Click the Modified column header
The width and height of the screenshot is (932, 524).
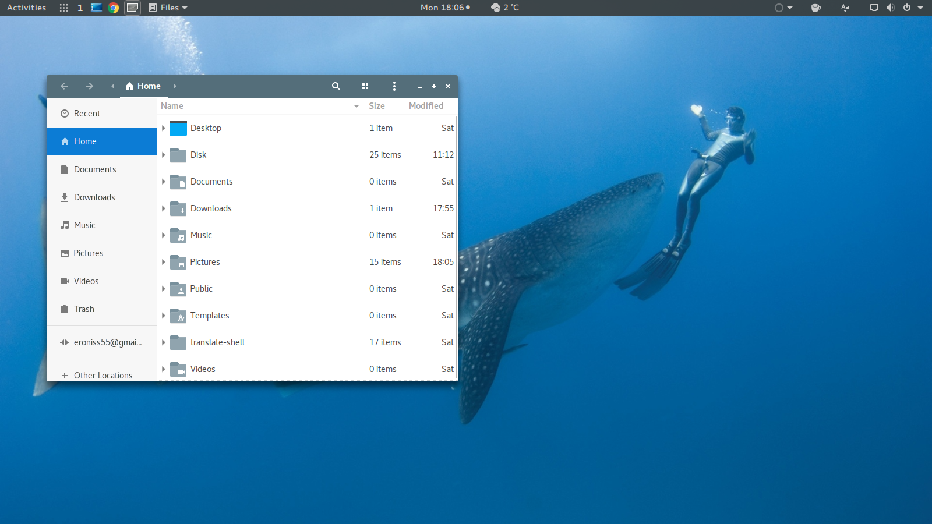coord(426,106)
